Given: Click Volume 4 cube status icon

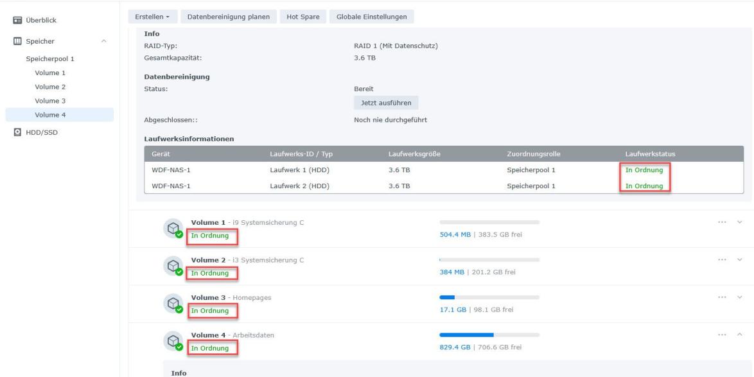Looking at the screenshot, I should [173, 342].
